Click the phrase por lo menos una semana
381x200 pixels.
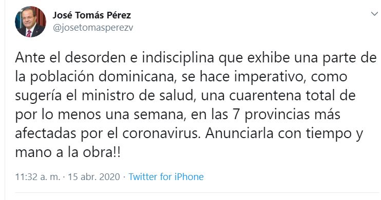pos(100,115)
